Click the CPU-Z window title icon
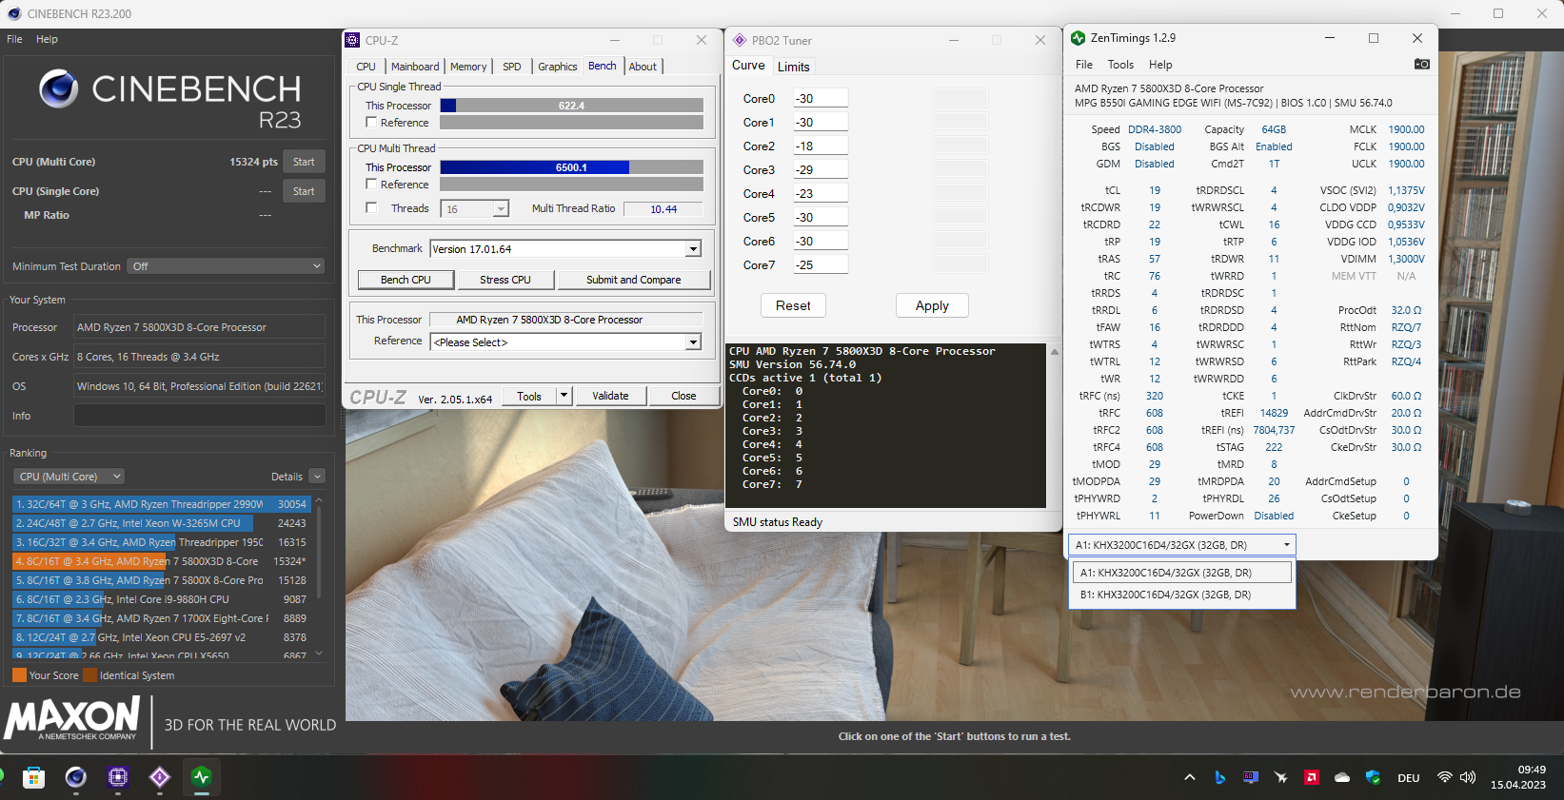The image size is (1564, 800). (x=353, y=40)
